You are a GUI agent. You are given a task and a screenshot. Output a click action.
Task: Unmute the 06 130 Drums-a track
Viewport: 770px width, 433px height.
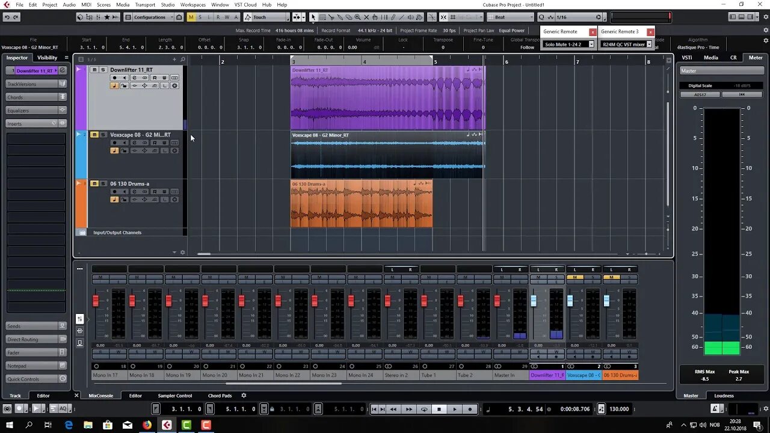tap(94, 183)
